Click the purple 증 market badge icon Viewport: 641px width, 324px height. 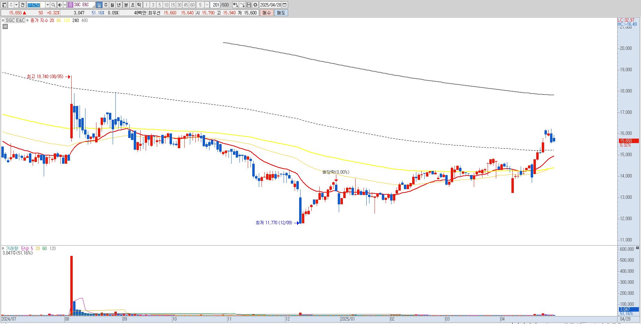coord(70,5)
